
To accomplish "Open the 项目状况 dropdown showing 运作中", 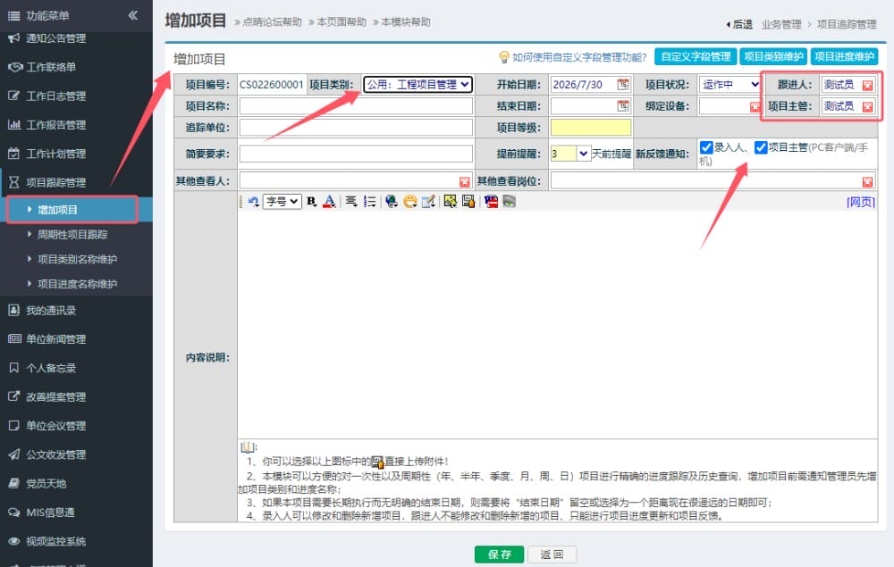I will point(730,84).
